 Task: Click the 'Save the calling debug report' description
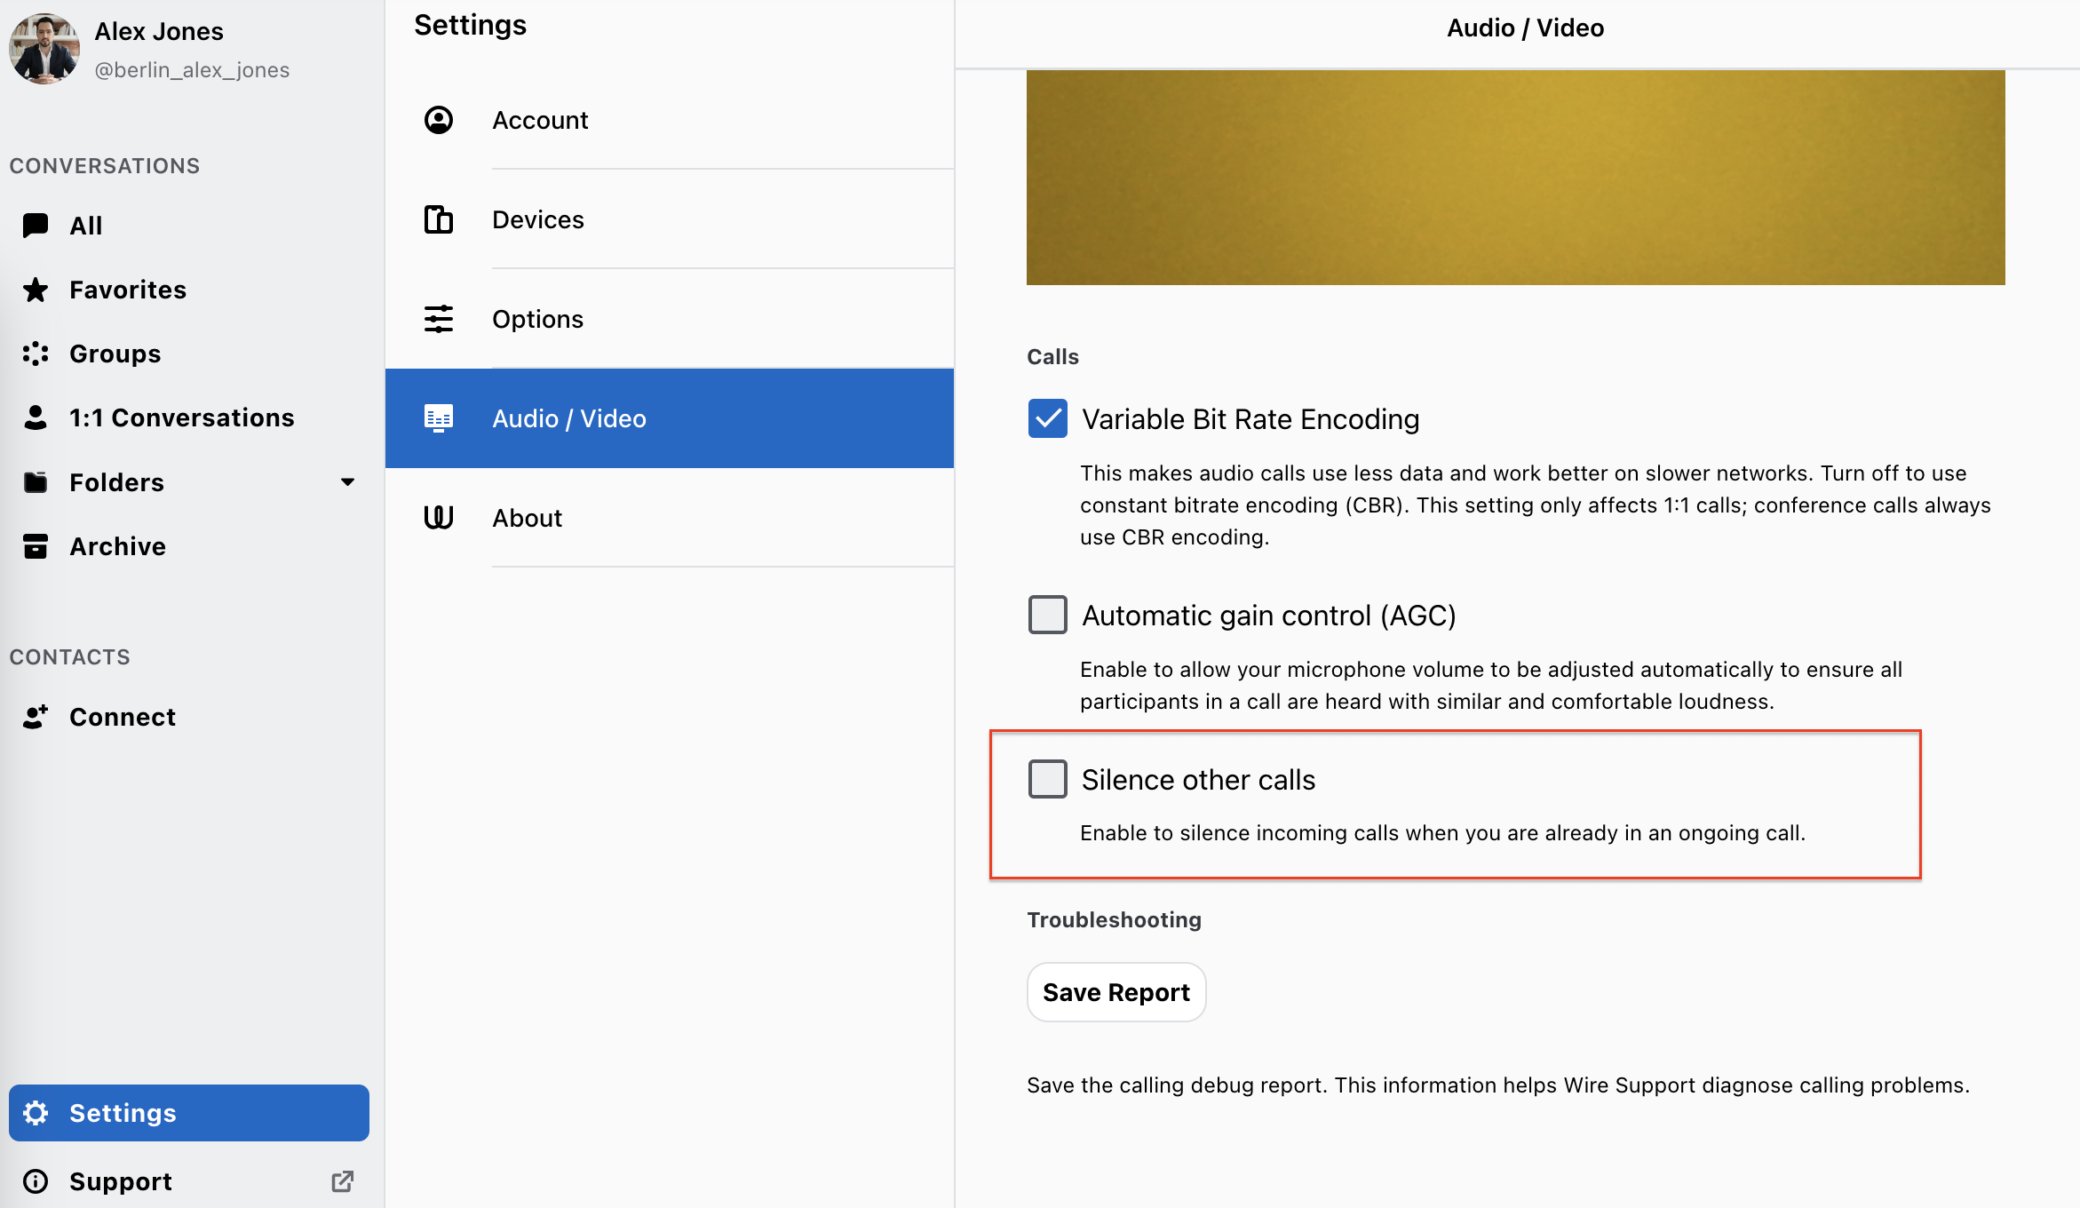coord(1498,1085)
